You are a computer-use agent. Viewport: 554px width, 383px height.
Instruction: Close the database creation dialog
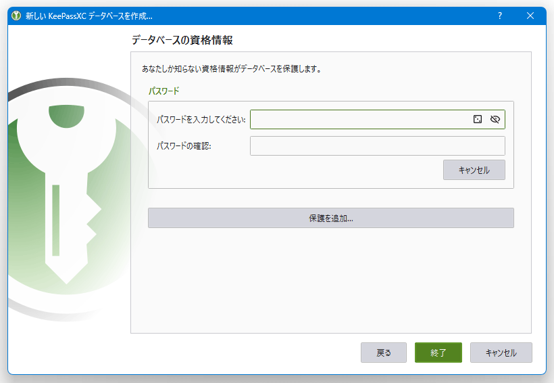[x=530, y=16]
